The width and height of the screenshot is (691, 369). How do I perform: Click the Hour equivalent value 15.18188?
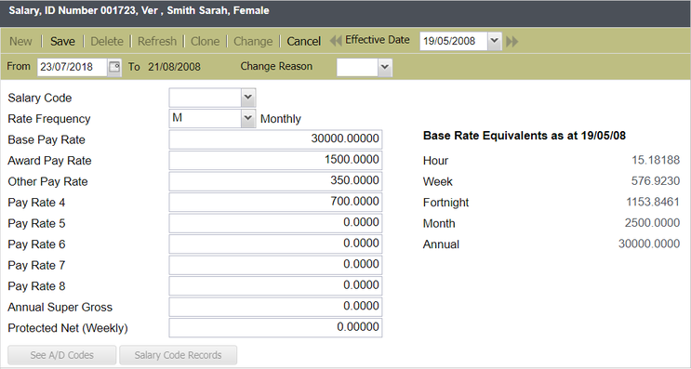click(656, 160)
